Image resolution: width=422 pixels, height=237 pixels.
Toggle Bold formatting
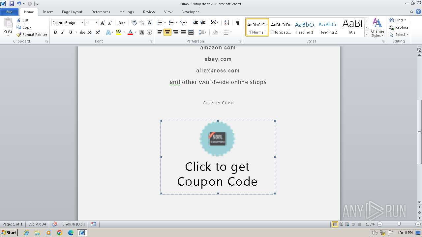[x=55, y=32]
